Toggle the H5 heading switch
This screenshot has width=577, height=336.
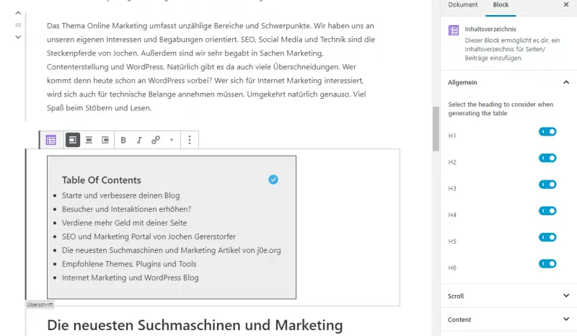point(547,237)
